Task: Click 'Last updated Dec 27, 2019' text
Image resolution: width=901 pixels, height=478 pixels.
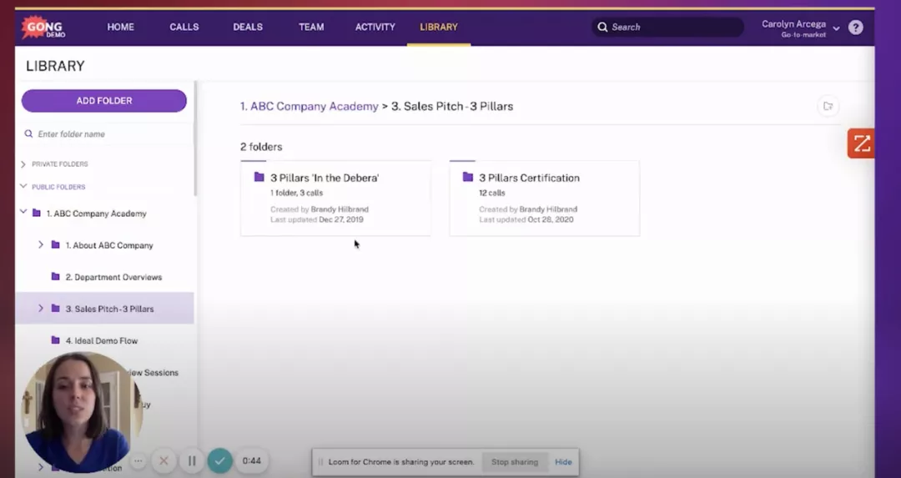Action: point(317,219)
